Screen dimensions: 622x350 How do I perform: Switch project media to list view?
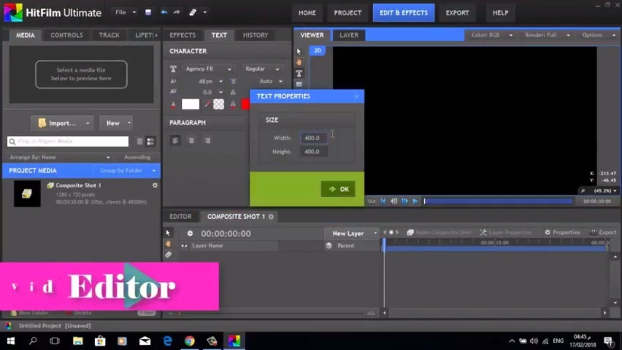point(140,141)
